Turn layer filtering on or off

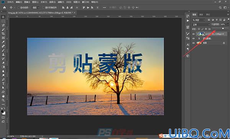[x=228, y=19]
